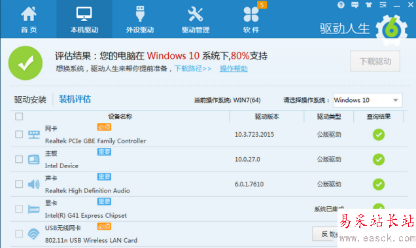Click the 必须 tag on 网卡 row

104,127
